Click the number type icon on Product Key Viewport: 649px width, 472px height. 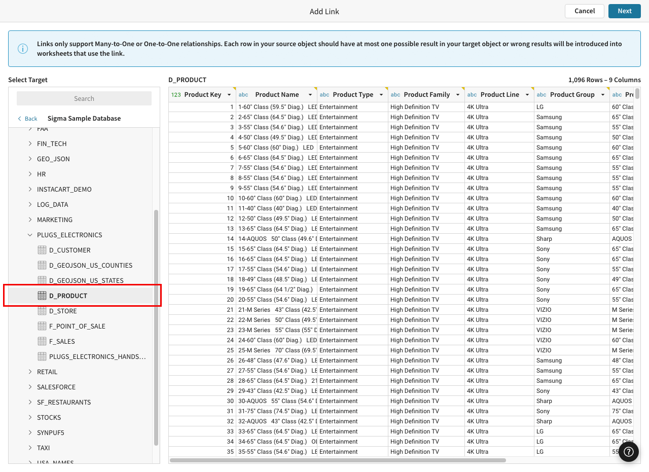click(x=176, y=95)
